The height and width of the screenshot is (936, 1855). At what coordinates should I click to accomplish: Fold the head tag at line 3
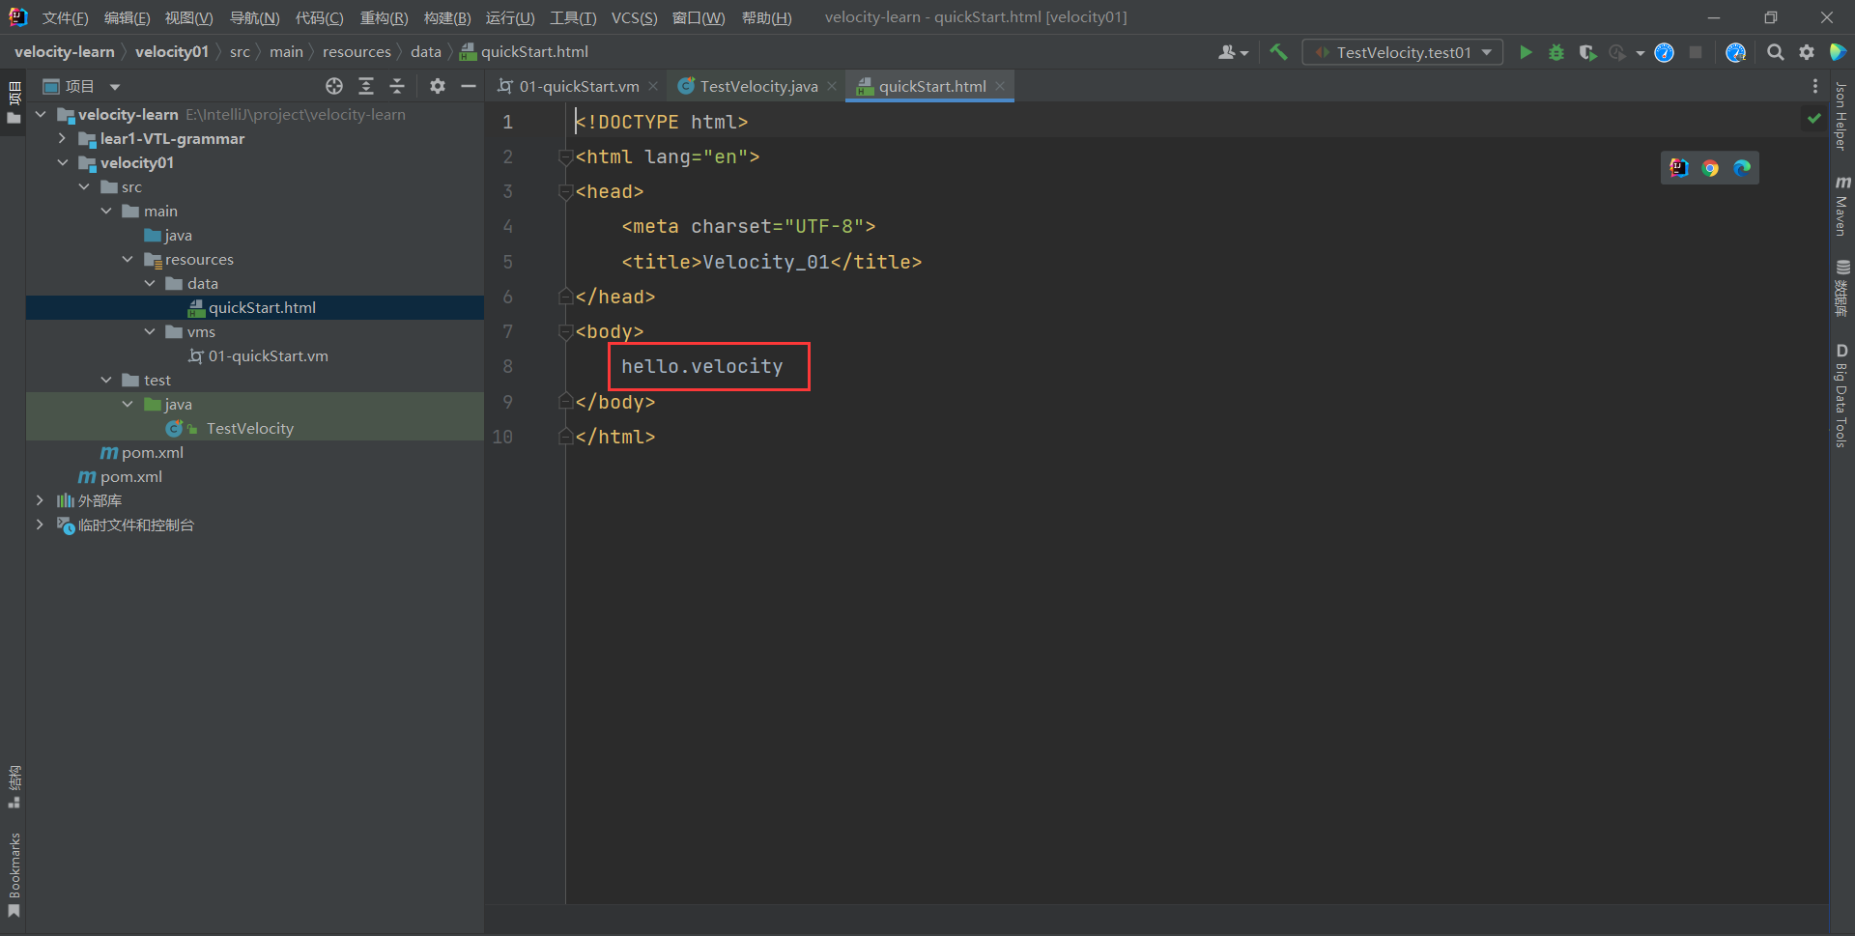click(566, 191)
